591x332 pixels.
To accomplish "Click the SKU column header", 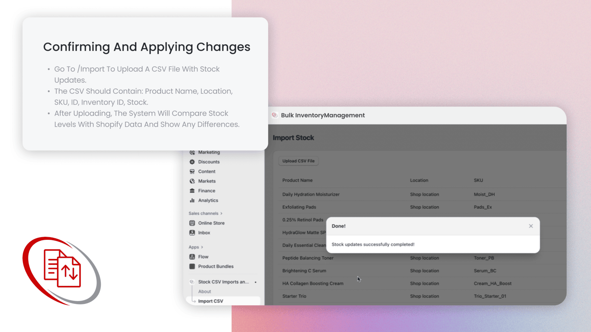I will point(478,180).
